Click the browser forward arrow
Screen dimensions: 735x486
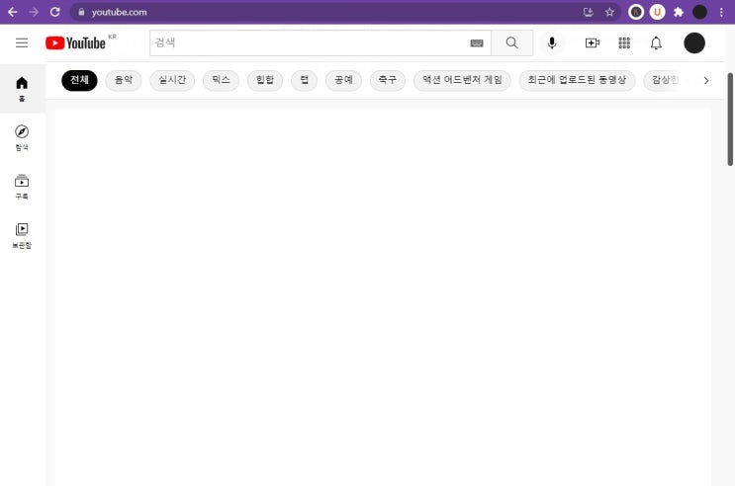point(34,12)
